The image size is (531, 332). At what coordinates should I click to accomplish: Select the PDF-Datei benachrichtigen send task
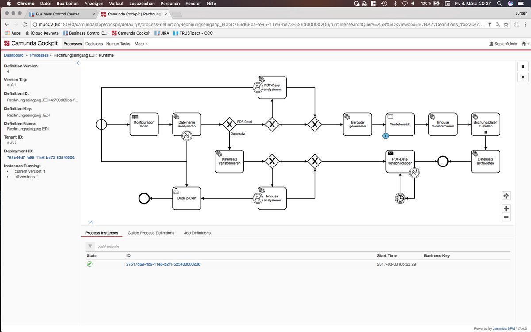click(x=400, y=161)
